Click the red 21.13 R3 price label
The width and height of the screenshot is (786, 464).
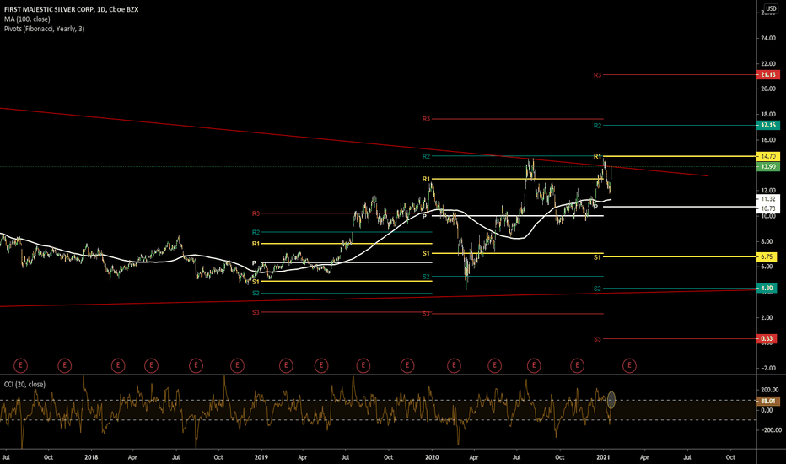coord(768,75)
